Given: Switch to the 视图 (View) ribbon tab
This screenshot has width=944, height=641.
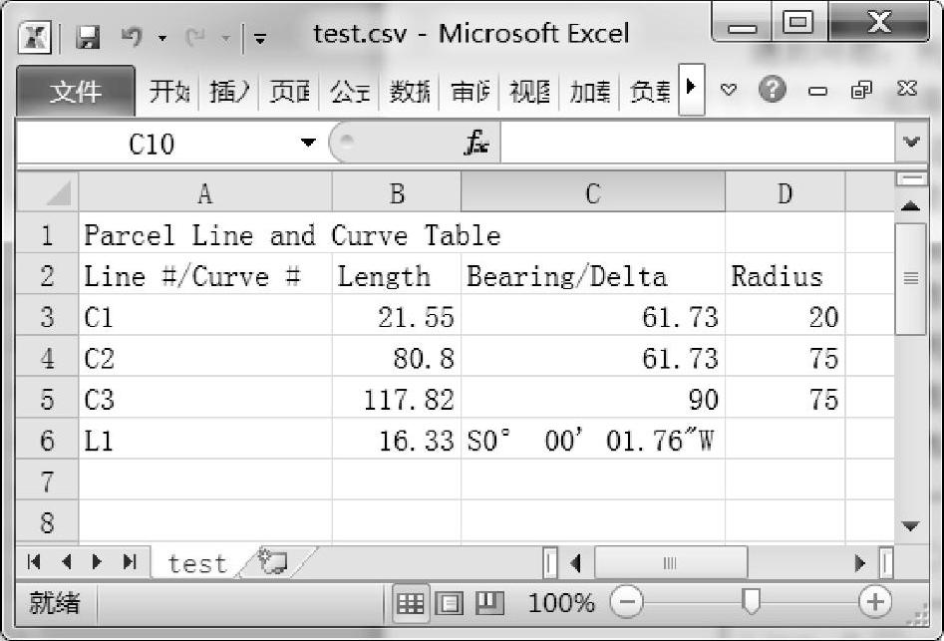Looking at the screenshot, I should 529,92.
